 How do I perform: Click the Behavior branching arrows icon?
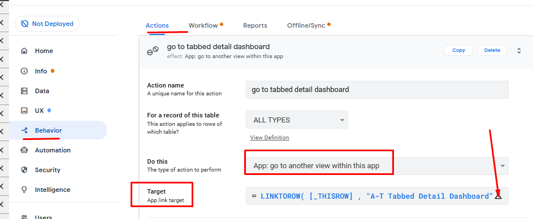click(24, 130)
